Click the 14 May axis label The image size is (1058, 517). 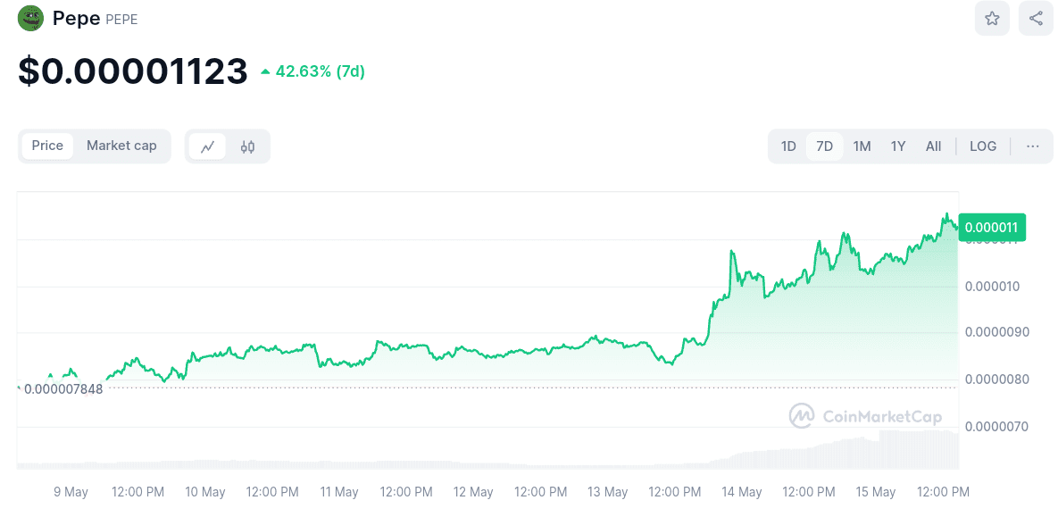click(742, 492)
